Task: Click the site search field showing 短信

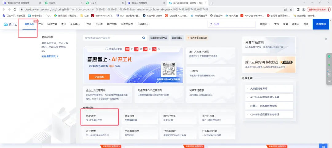Action: pos(231,24)
